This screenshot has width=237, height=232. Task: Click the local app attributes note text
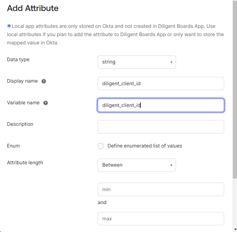click(x=115, y=34)
